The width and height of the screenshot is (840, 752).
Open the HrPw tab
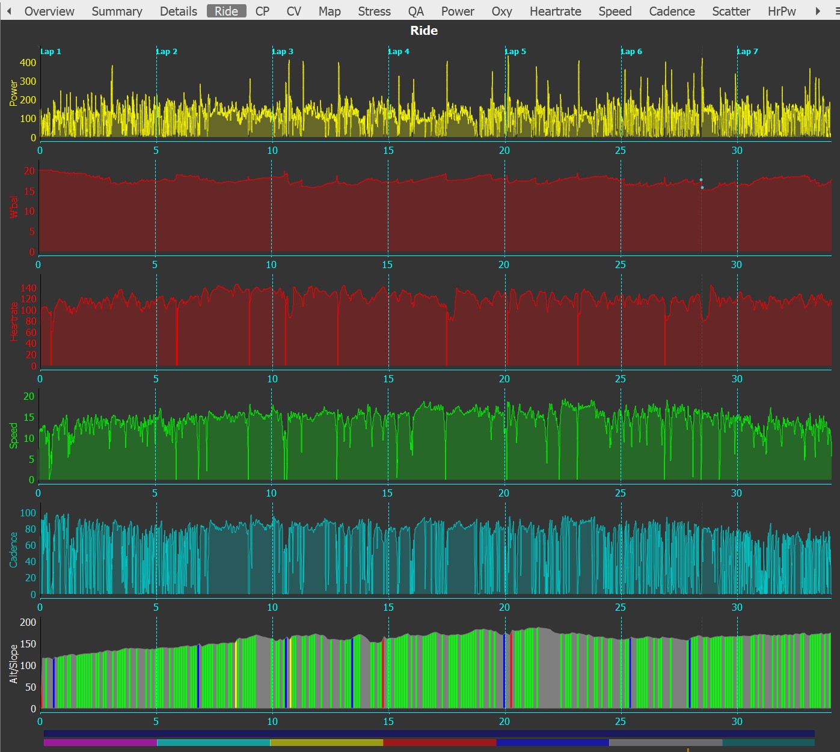pyautogui.click(x=782, y=11)
